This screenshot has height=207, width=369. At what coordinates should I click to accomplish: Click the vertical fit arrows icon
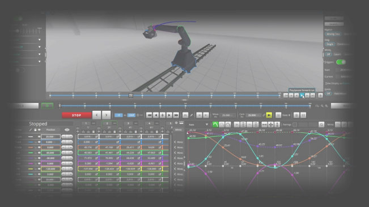[277, 124]
